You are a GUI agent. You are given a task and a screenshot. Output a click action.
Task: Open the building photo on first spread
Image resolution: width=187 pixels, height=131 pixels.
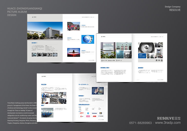45,30
